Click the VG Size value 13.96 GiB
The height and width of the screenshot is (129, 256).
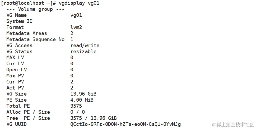tap(83, 94)
